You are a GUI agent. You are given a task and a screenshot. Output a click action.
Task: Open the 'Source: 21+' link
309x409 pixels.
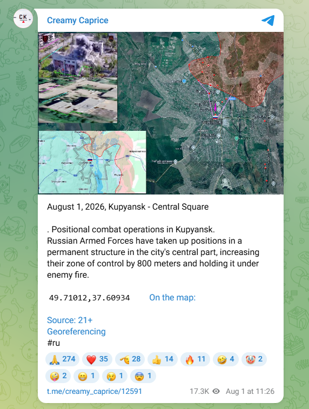(70, 320)
